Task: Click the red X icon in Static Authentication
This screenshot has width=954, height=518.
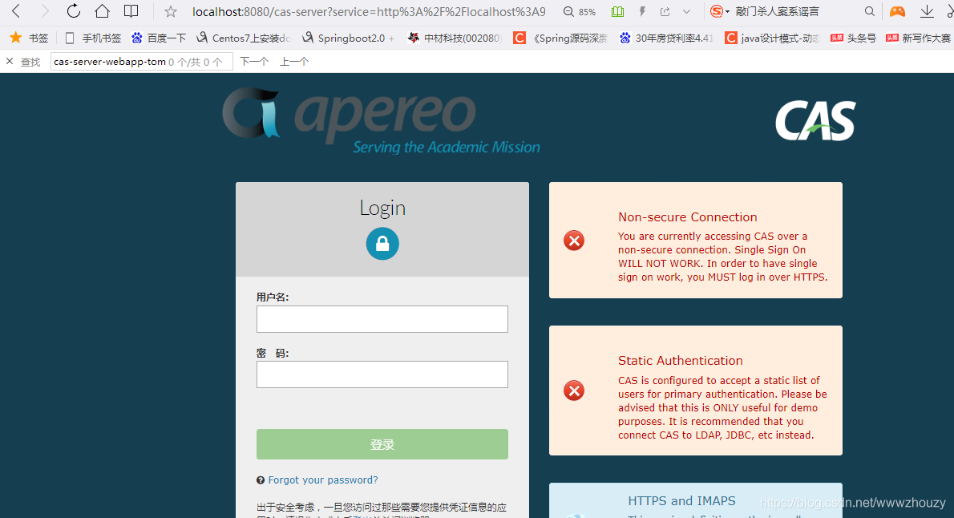Action: tap(574, 391)
